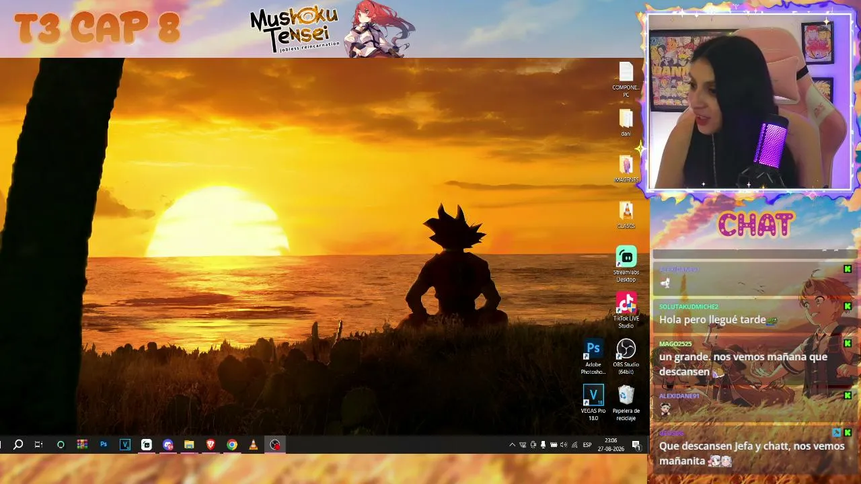
Task: Open Task View on the taskbar
Action: (38, 444)
